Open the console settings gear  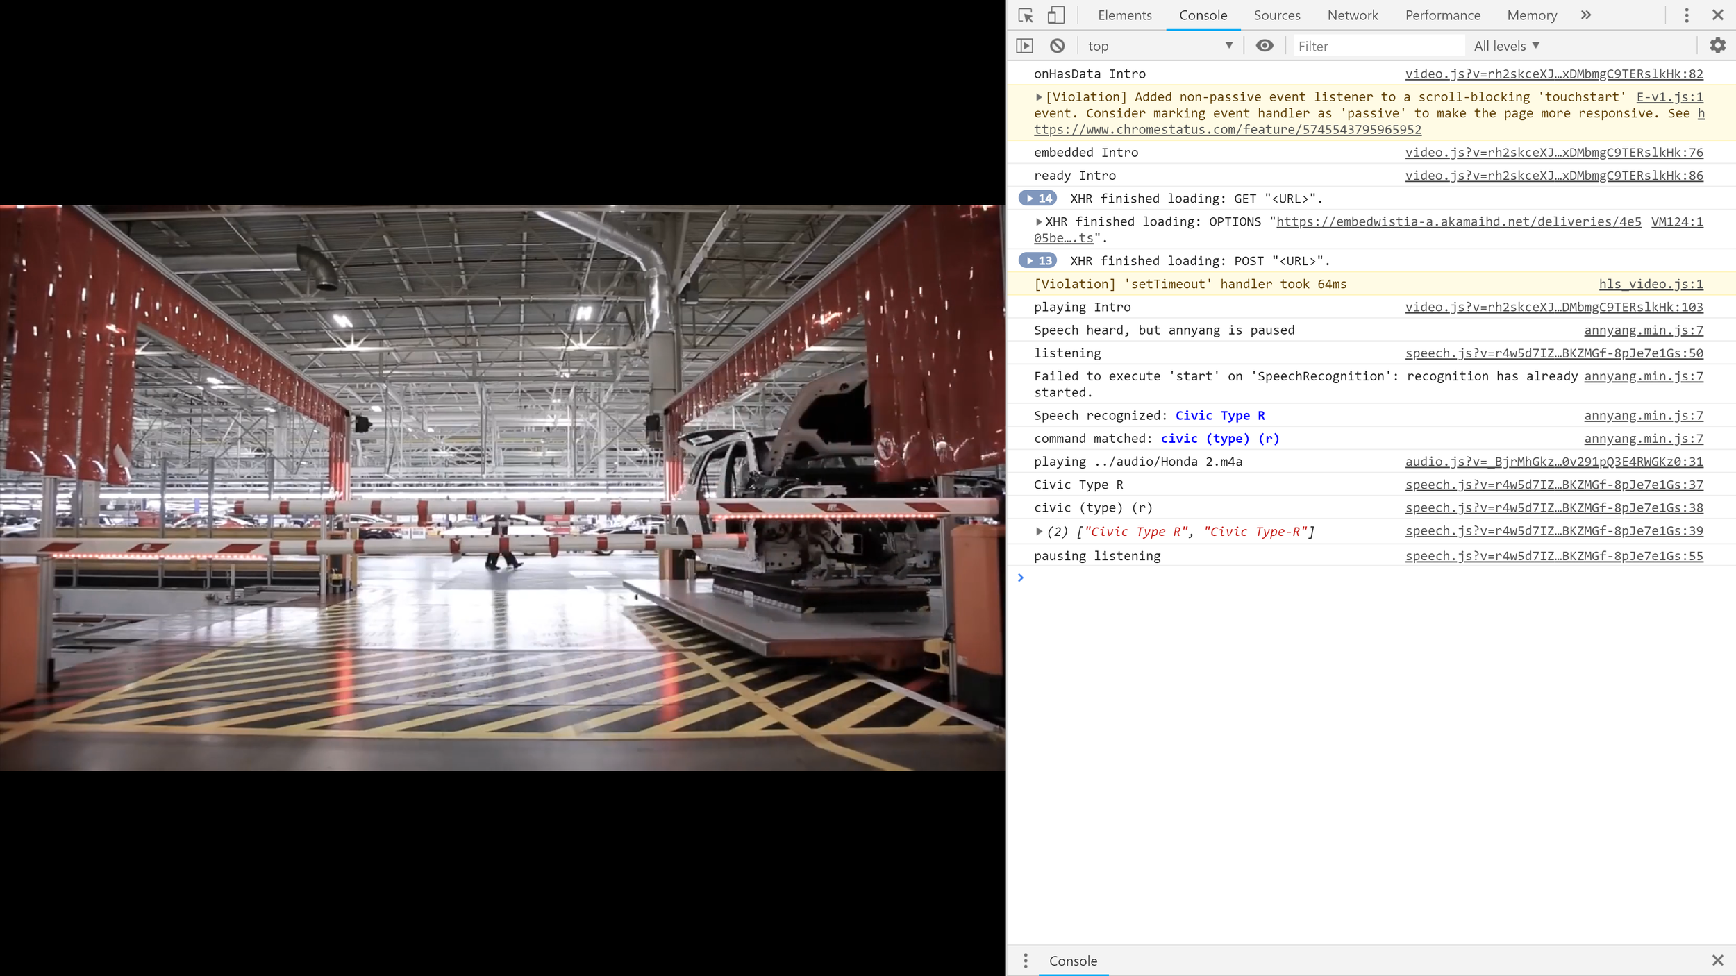click(x=1717, y=46)
